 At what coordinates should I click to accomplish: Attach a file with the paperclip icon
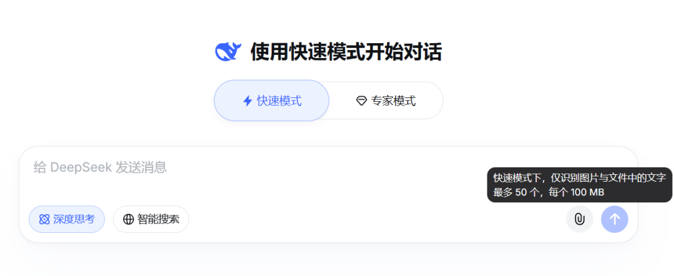point(579,219)
